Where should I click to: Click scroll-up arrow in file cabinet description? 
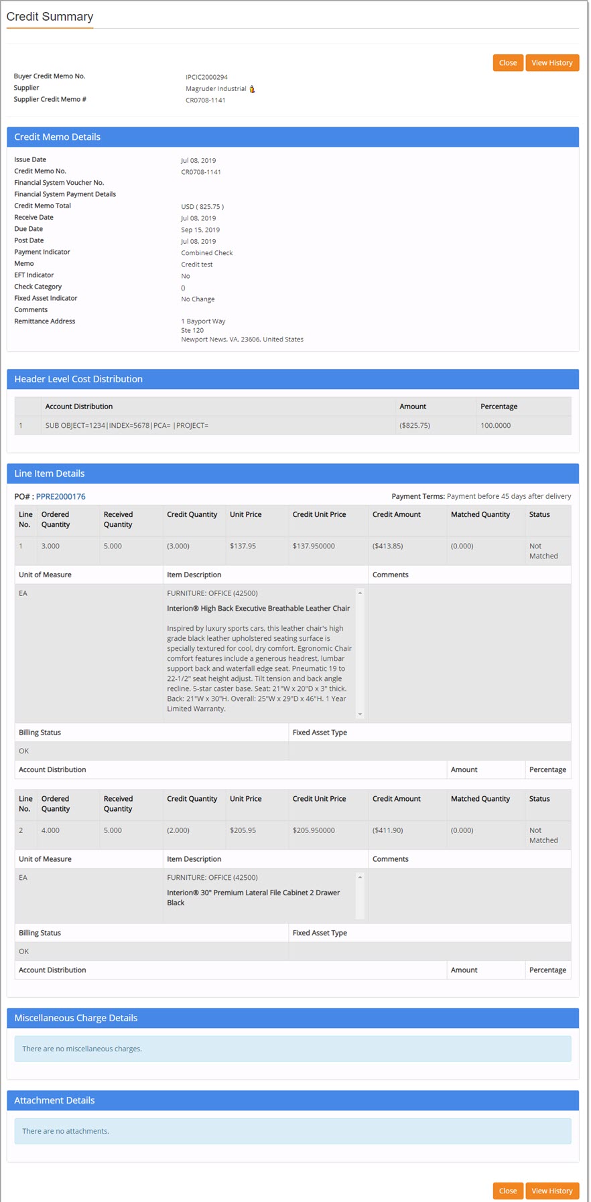(360, 877)
